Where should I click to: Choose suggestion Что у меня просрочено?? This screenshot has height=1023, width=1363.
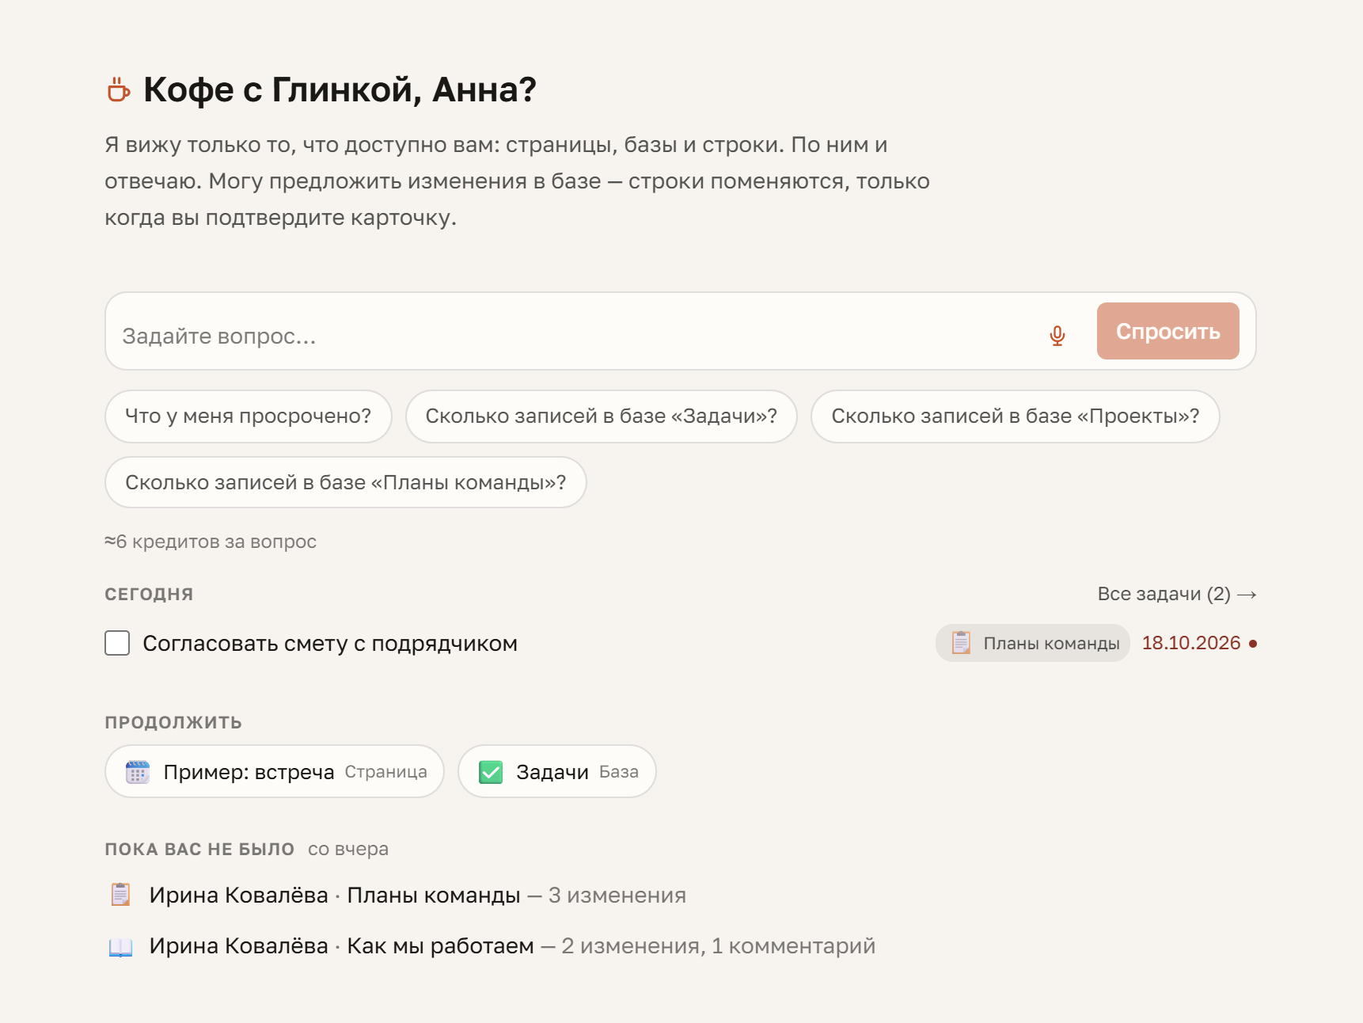tap(249, 416)
